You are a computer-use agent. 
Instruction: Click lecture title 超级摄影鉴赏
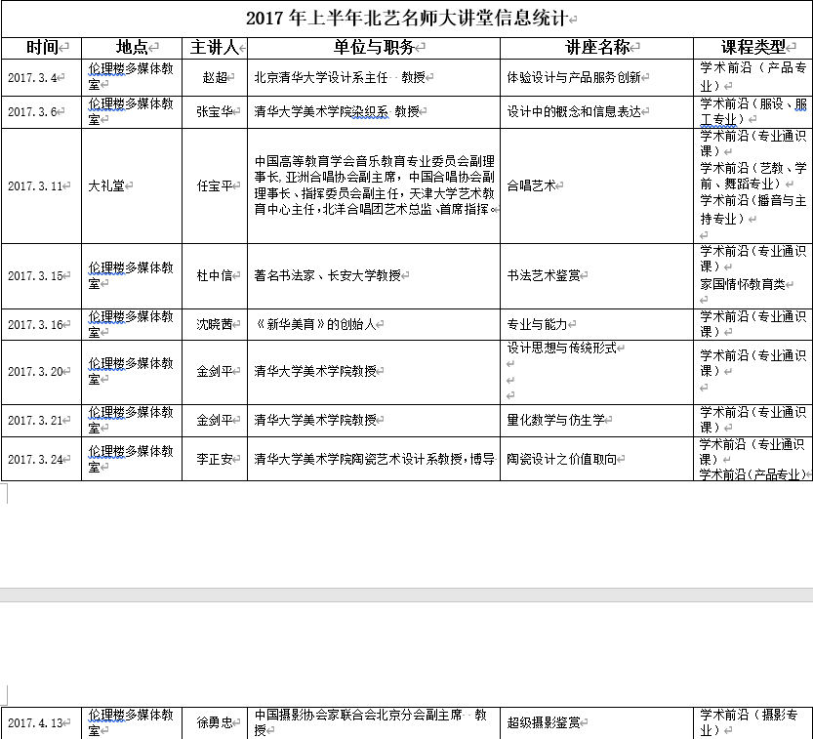pos(543,723)
